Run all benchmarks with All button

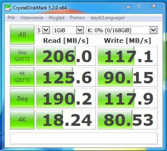pyautogui.click(x=22, y=35)
